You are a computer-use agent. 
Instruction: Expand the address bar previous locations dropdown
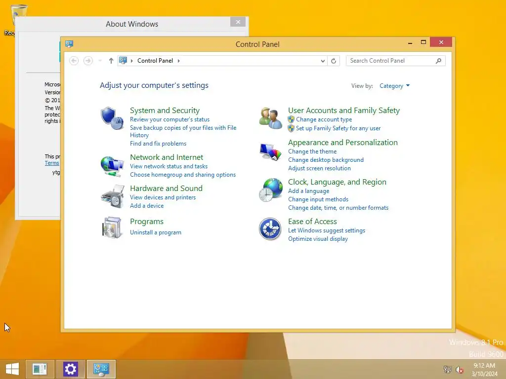pos(323,61)
